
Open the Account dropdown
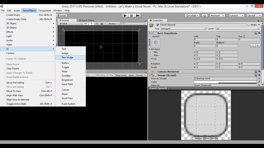(217, 16)
